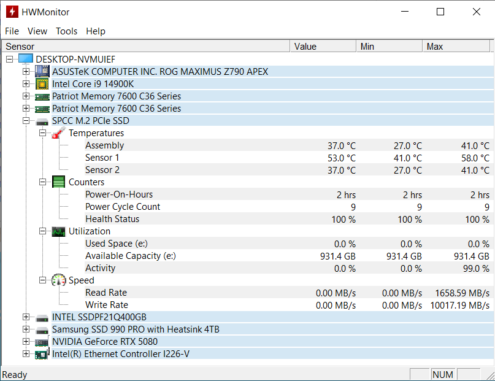Open the Help menu
The width and height of the screenshot is (495, 381).
coord(96,31)
